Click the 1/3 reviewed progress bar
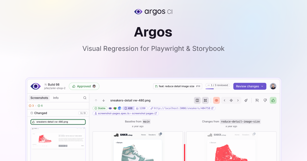The height and width of the screenshot is (161, 307). [x=217, y=85]
